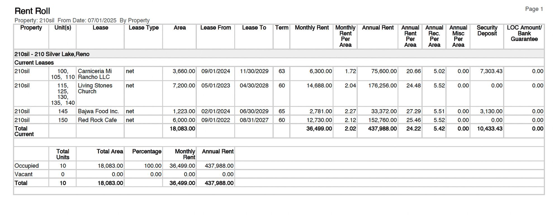Click the Bajwa Food Inc. lease name

point(98,111)
